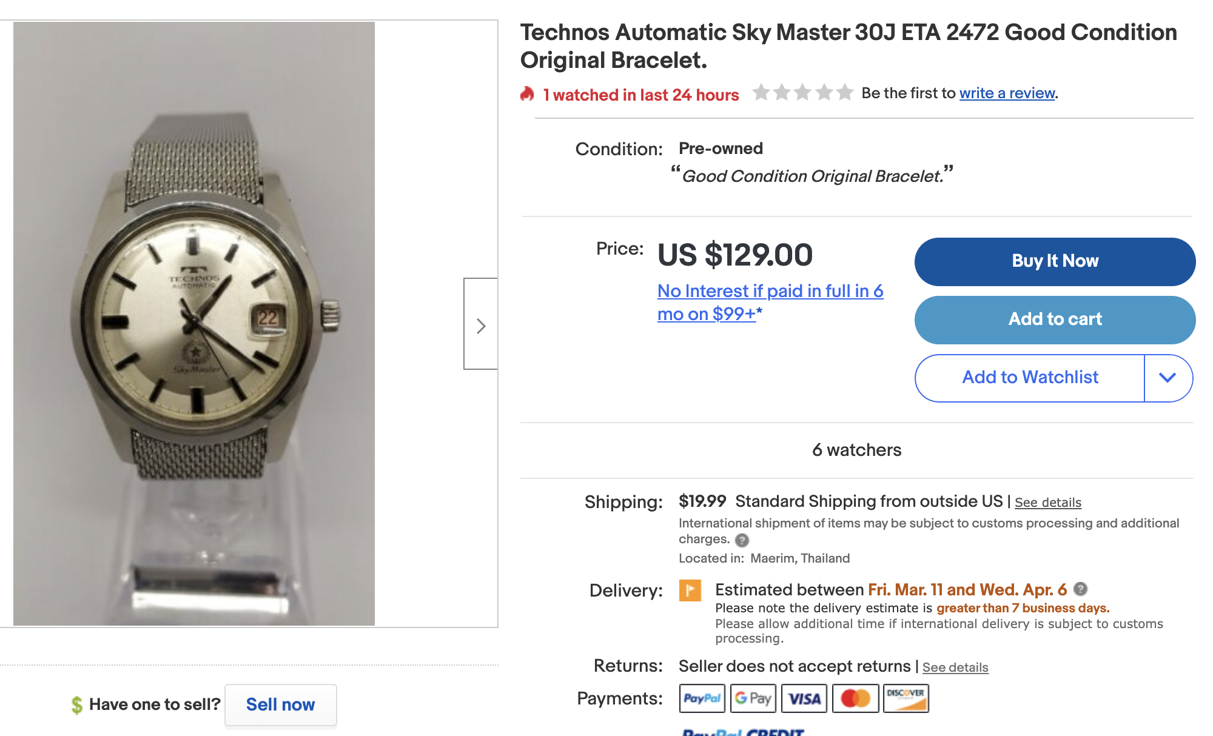Click the orange delivery flag icon

690,590
